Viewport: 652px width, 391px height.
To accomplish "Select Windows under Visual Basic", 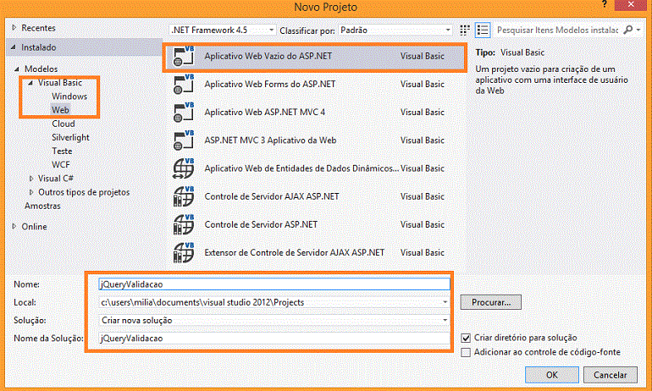I will (x=69, y=96).
